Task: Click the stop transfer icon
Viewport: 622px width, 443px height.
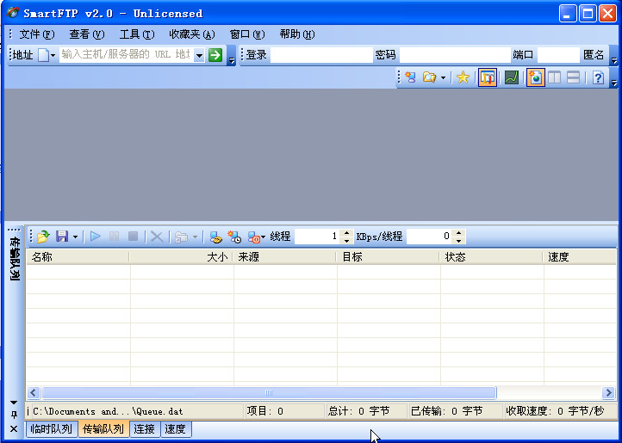Action: click(134, 237)
